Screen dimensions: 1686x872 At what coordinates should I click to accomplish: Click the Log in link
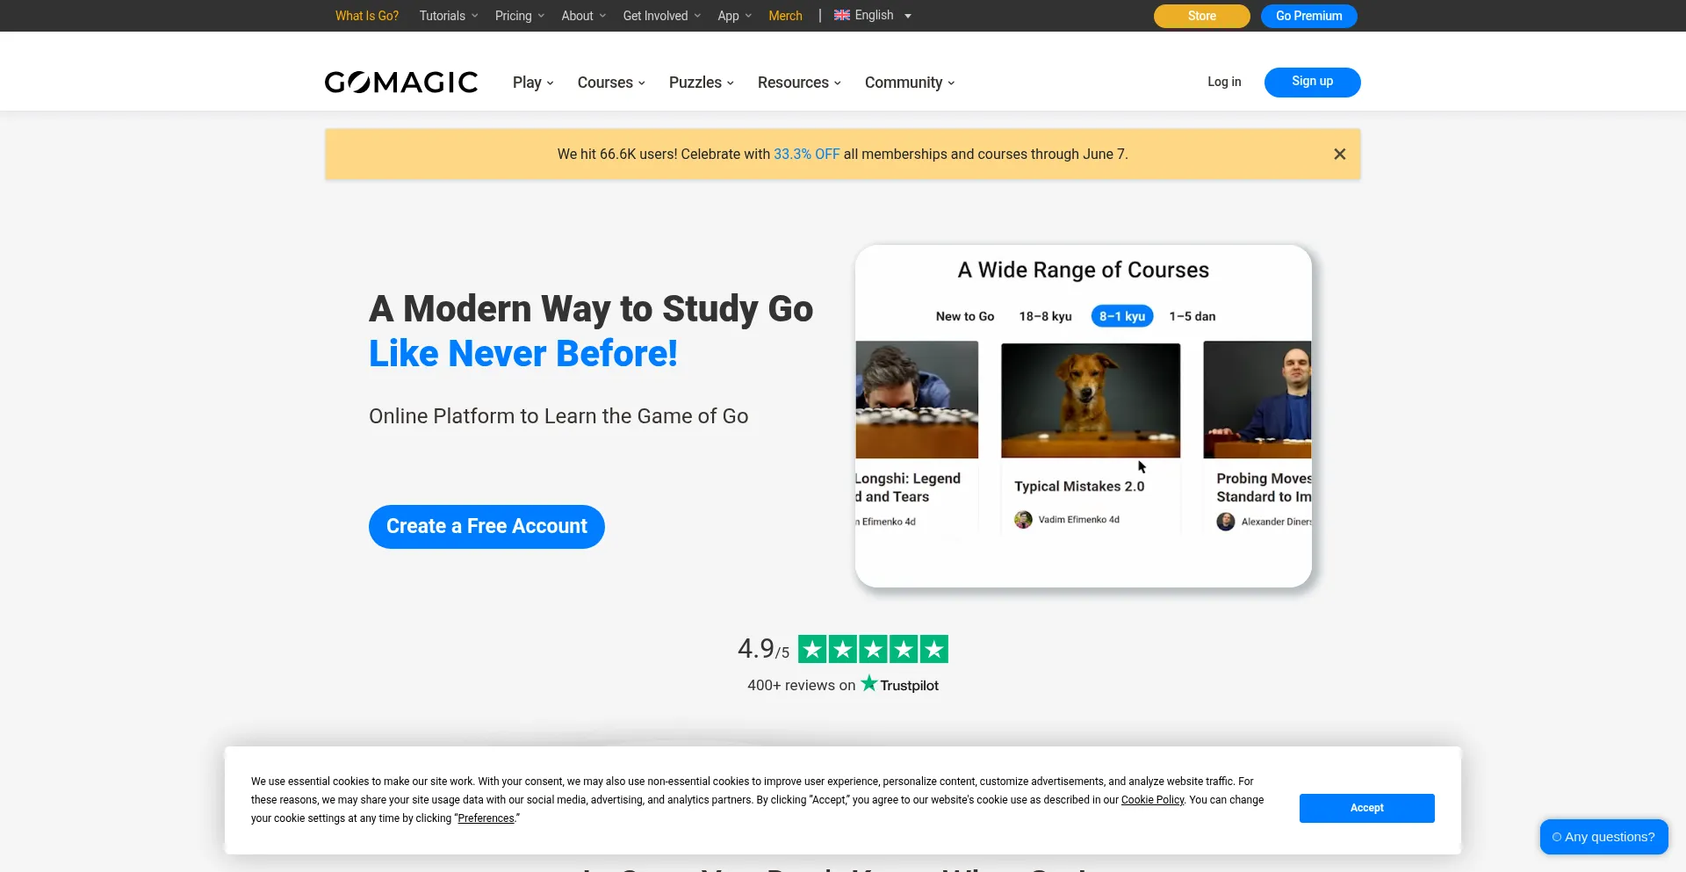coord(1224,82)
